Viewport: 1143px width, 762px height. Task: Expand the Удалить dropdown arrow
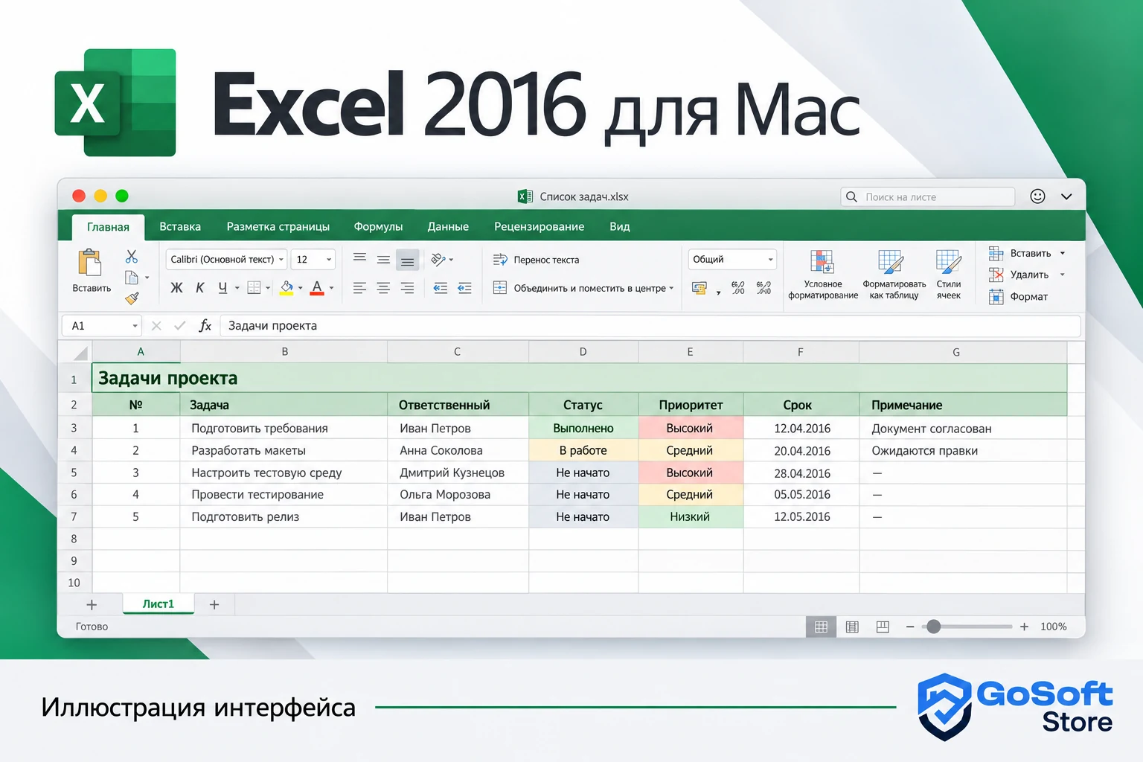click(x=1062, y=275)
